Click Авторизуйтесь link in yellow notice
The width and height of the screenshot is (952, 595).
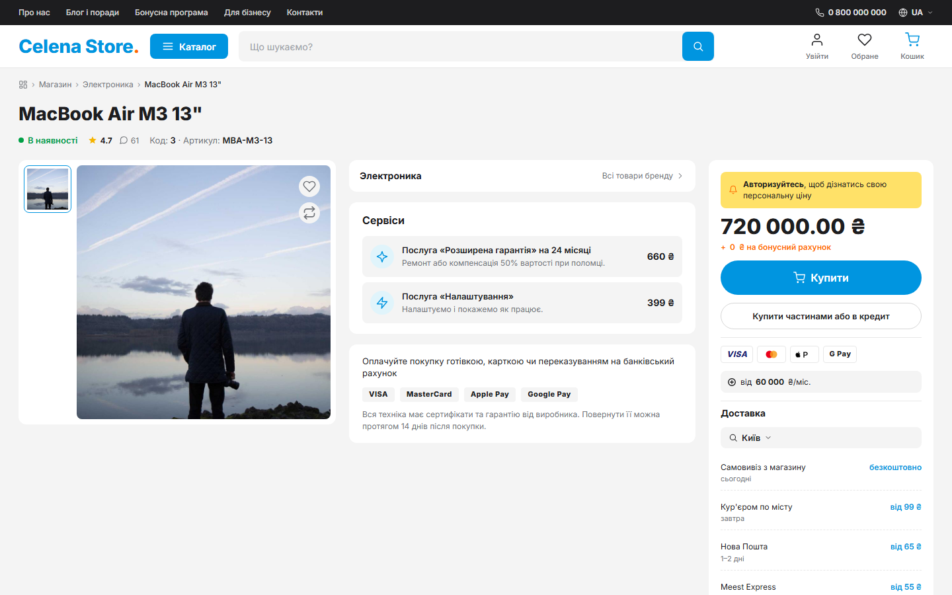click(773, 184)
